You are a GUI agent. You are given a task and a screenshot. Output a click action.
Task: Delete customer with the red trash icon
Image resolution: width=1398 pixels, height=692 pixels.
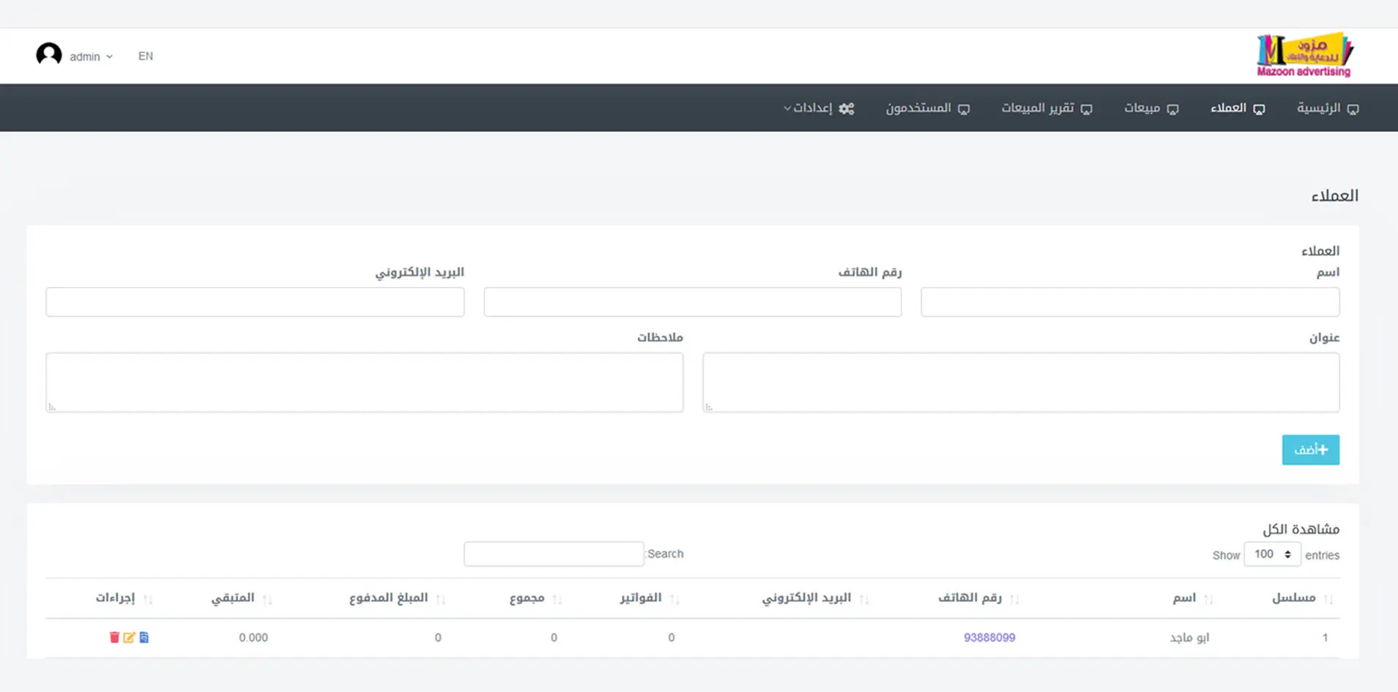point(114,637)
